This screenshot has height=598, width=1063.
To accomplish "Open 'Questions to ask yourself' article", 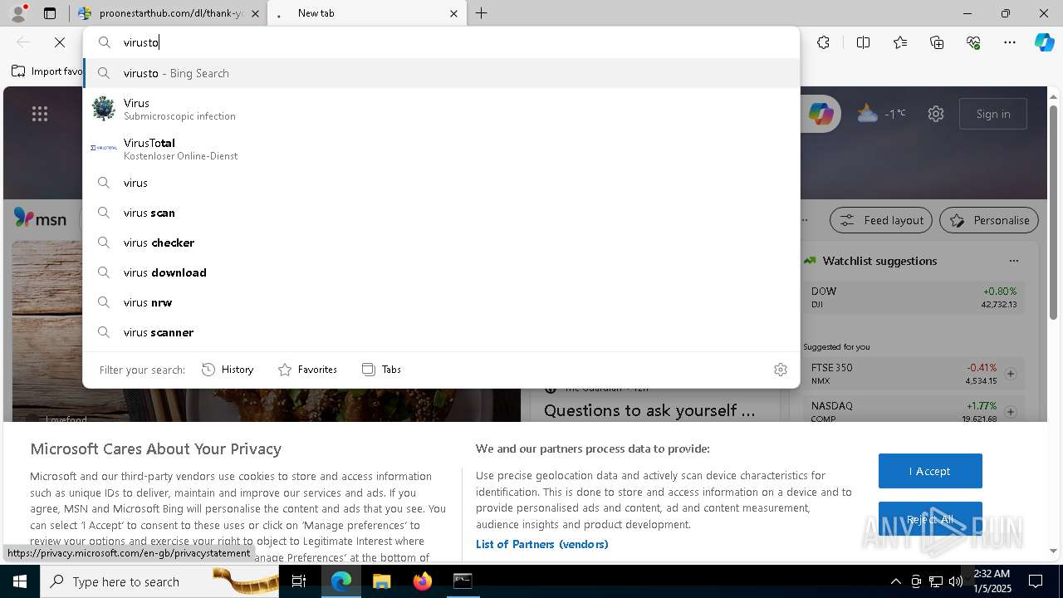I will click(x=649, y=410).
